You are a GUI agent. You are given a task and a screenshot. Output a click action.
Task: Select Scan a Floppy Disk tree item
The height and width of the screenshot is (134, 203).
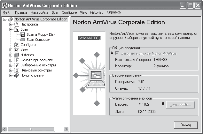click(x=41, y=34)
